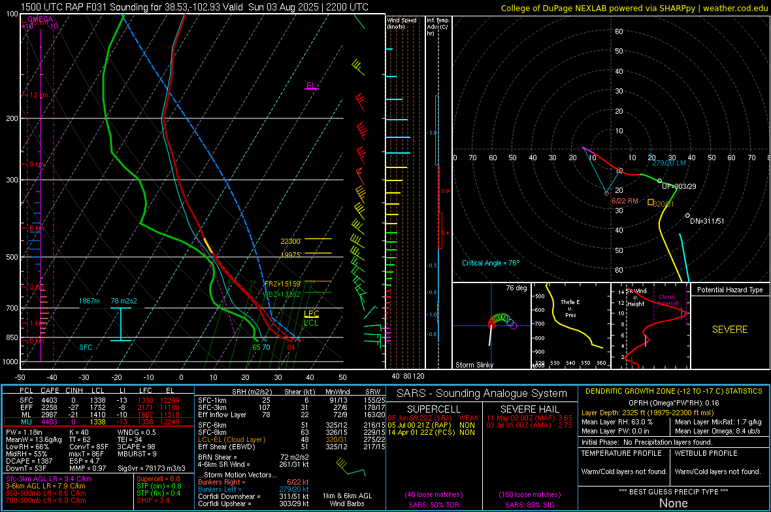Click the '78 m2s2' helicity label
Screen dimensions: 771x512
tap(124, 301)
